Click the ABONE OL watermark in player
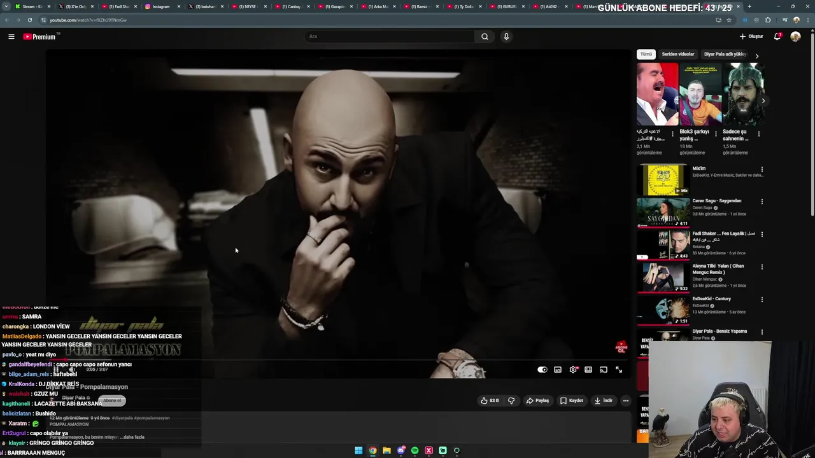The width and height of the screenshot is (815, 458). [x=621, y=347]
